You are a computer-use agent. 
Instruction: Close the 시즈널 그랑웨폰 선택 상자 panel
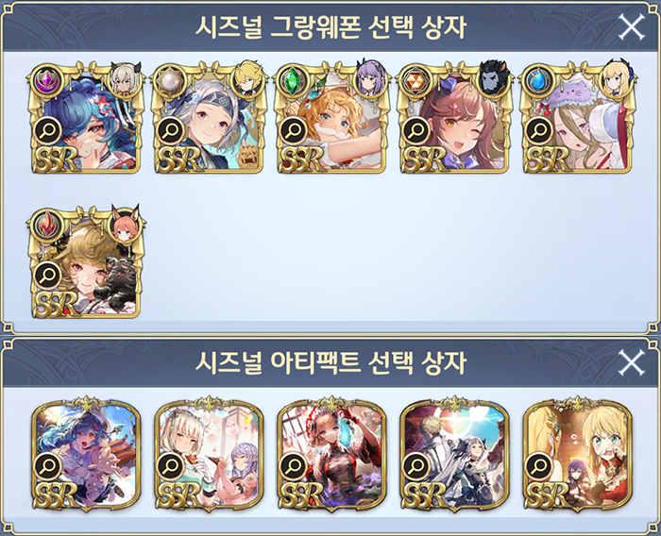631,26
